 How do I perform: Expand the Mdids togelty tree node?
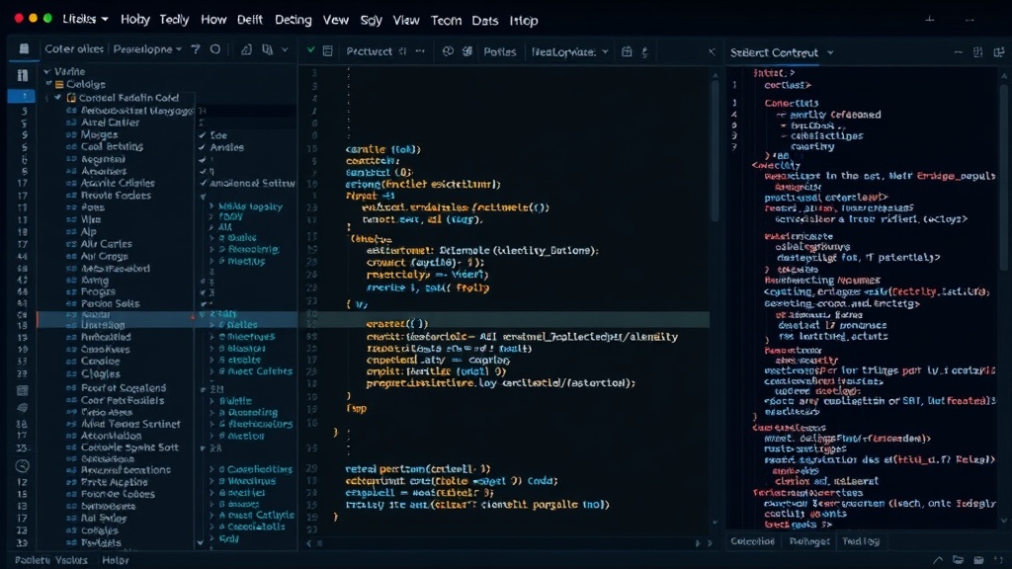(211, 206)
